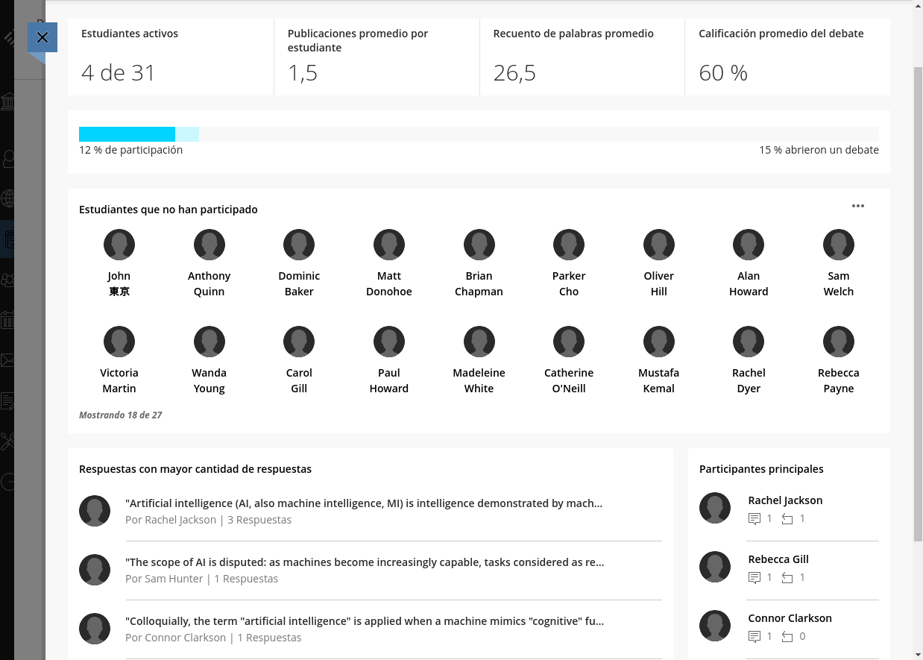Click the "Estudiantes que no han participado" heading
The height and width of the screenshot is (660, 923).
point(168,210)
